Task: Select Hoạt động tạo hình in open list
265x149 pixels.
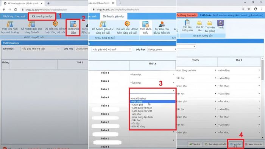Action: 153,117
